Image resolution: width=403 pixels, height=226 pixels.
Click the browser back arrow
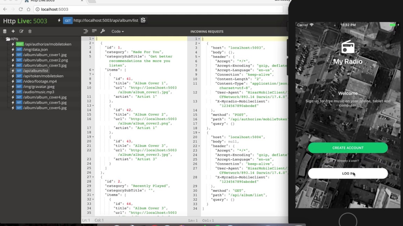(x=5, y=9)
